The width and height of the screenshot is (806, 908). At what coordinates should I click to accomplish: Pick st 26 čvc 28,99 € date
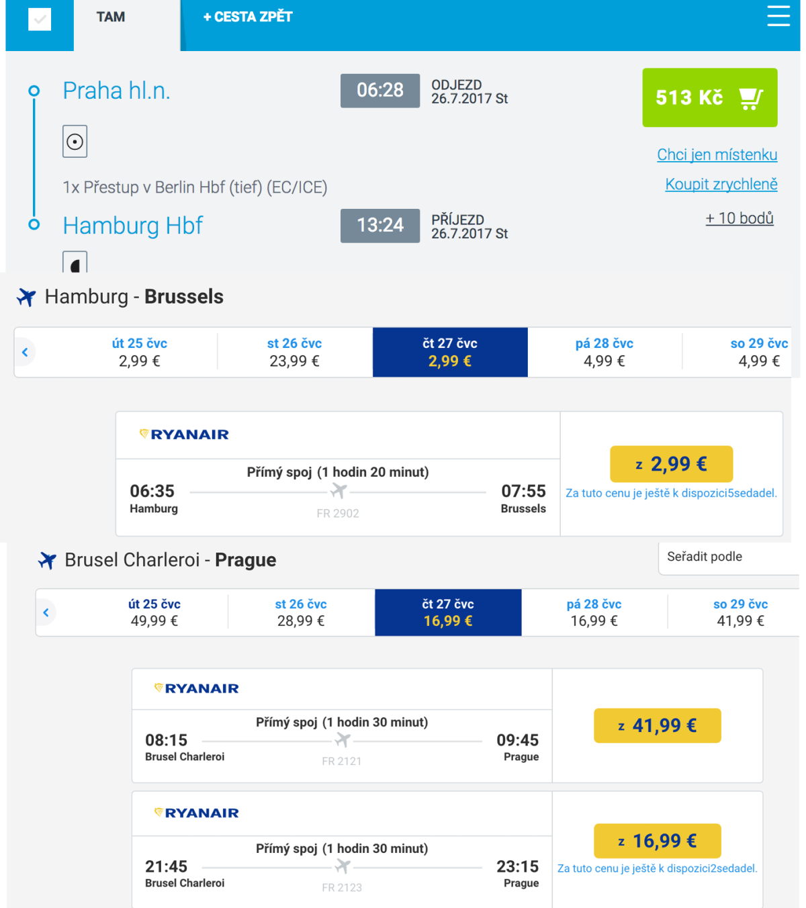pos(301,612)
